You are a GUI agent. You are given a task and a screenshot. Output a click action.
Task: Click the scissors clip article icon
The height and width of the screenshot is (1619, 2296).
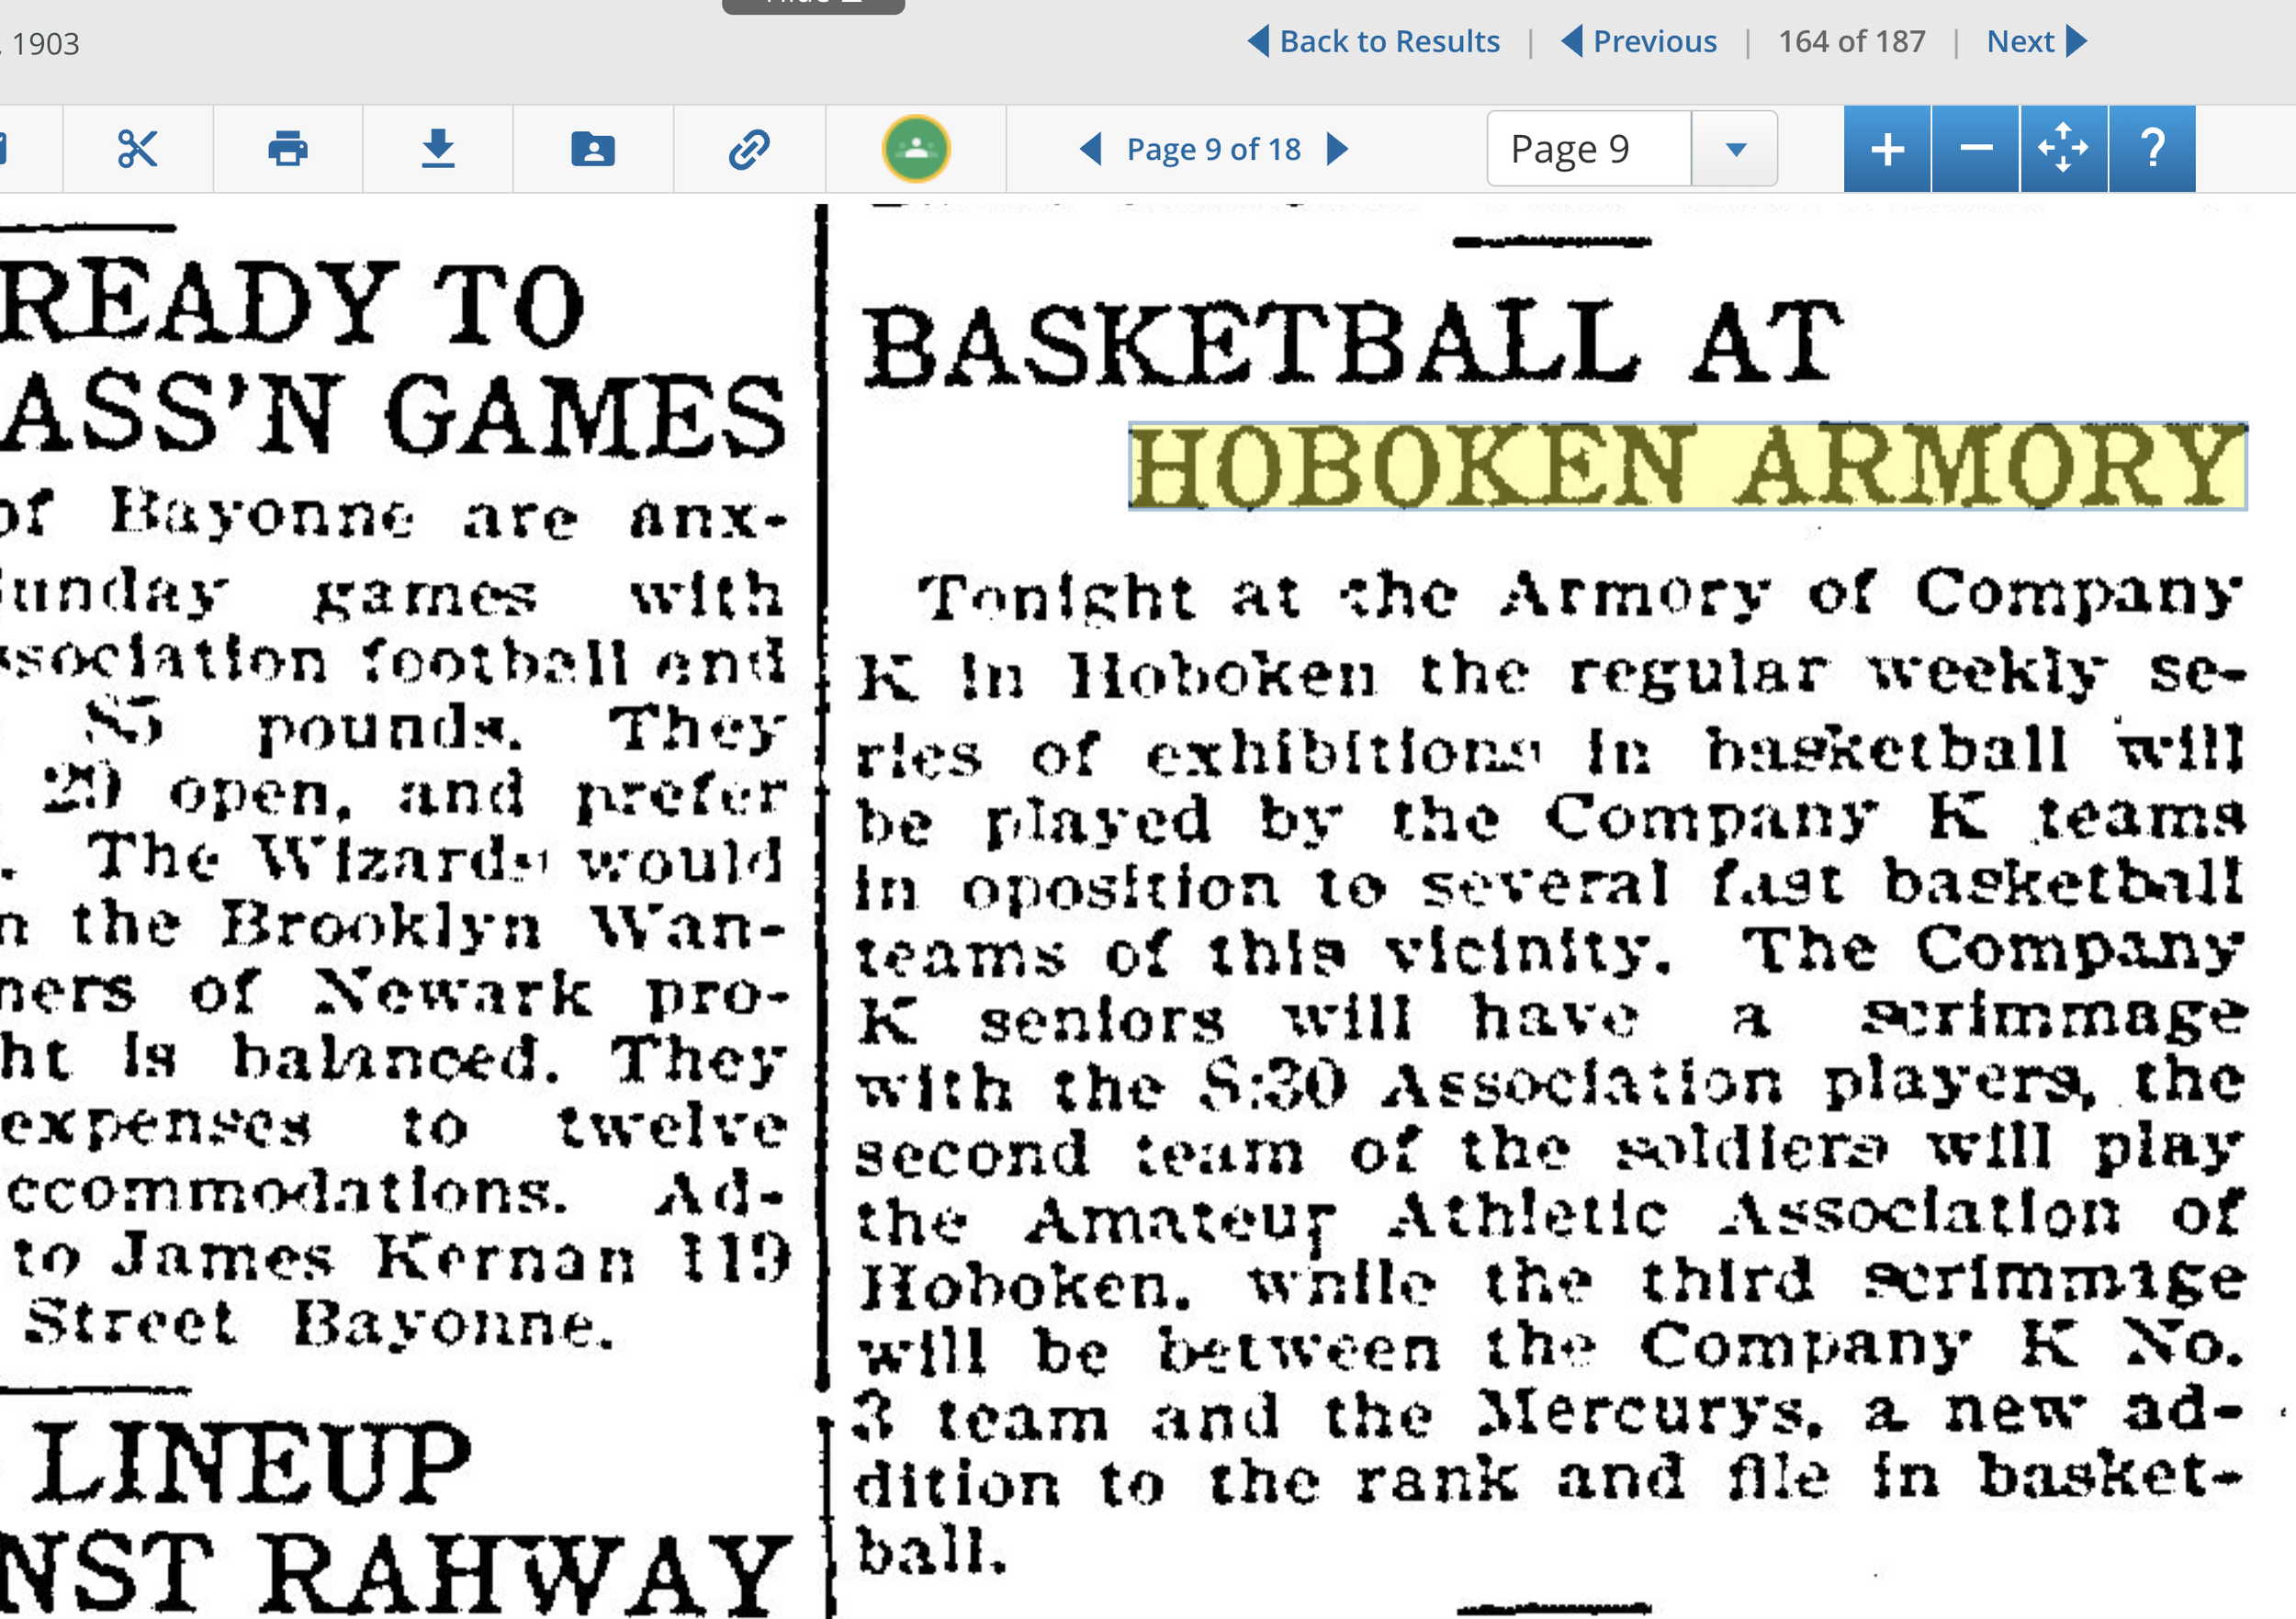click(137, 149)
